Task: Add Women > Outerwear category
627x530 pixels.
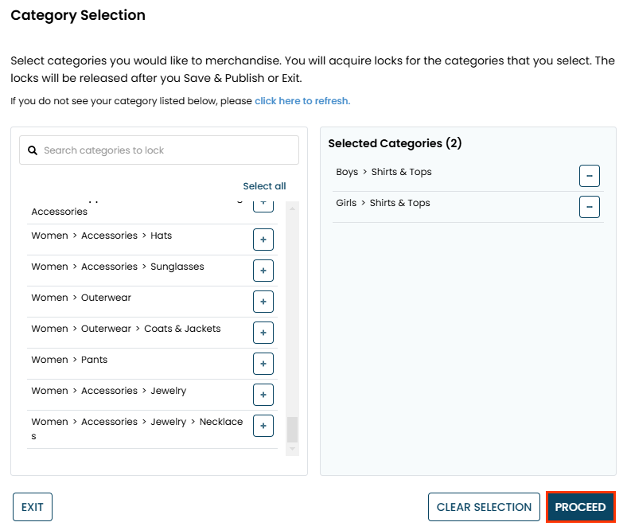Action: tap(263, 302)
